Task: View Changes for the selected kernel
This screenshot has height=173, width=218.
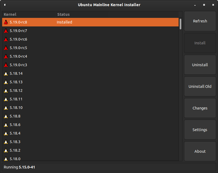Action: pyautogui.click(x=200, y=108)
